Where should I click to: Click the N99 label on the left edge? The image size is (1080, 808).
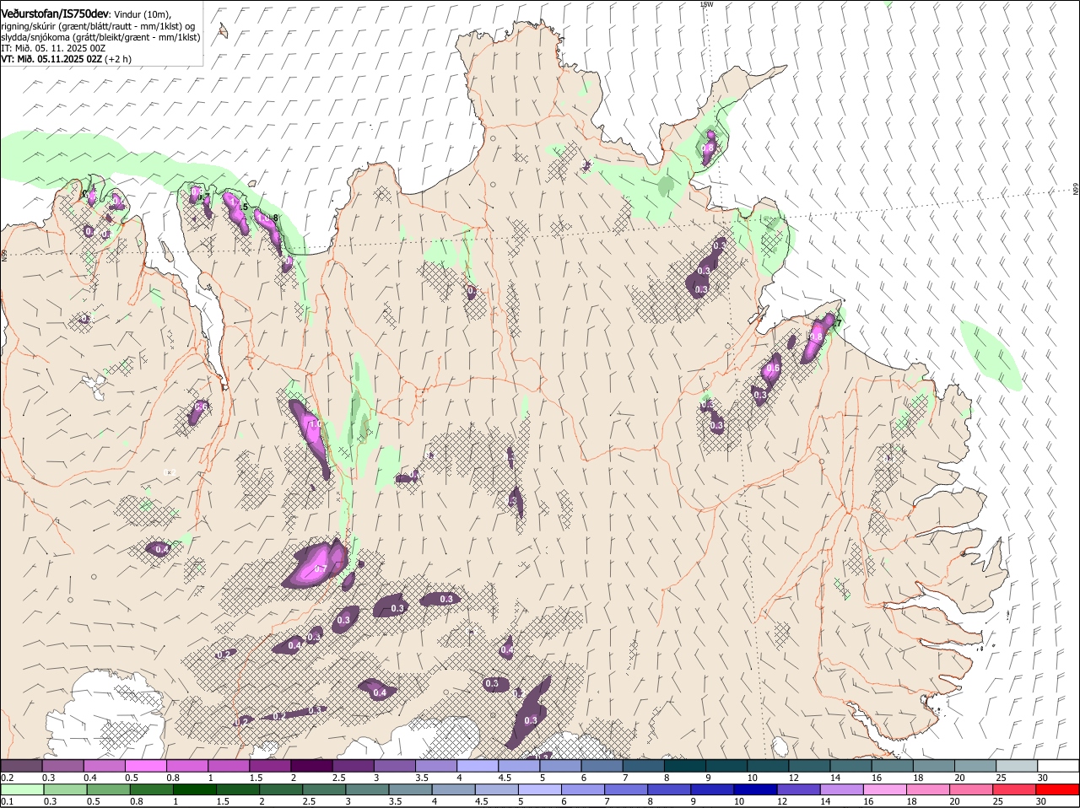[x=4, y=255]
